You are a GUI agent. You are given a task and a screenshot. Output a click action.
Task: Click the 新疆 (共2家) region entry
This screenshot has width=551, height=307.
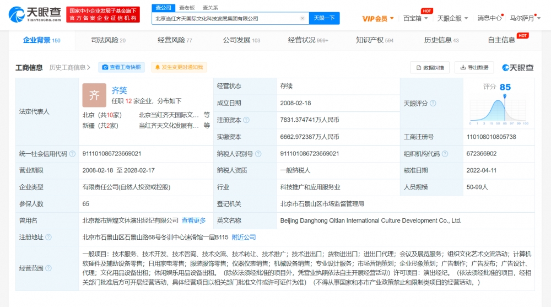100,126
